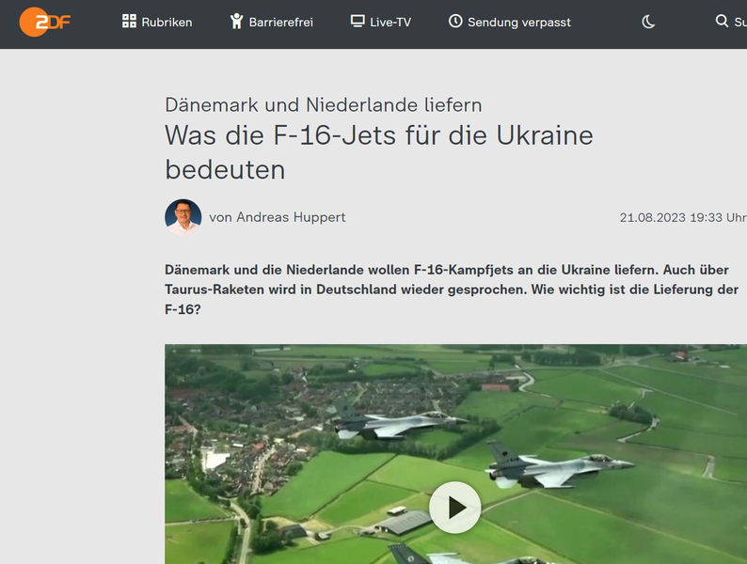Image resolution: width=747 pixels, height=564 pixels.
Task: Click the Barrierefrei accessibility figure icon
Action: pos(236,21)
